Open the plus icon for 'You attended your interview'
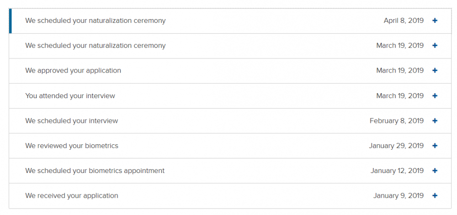 point(435,96)
